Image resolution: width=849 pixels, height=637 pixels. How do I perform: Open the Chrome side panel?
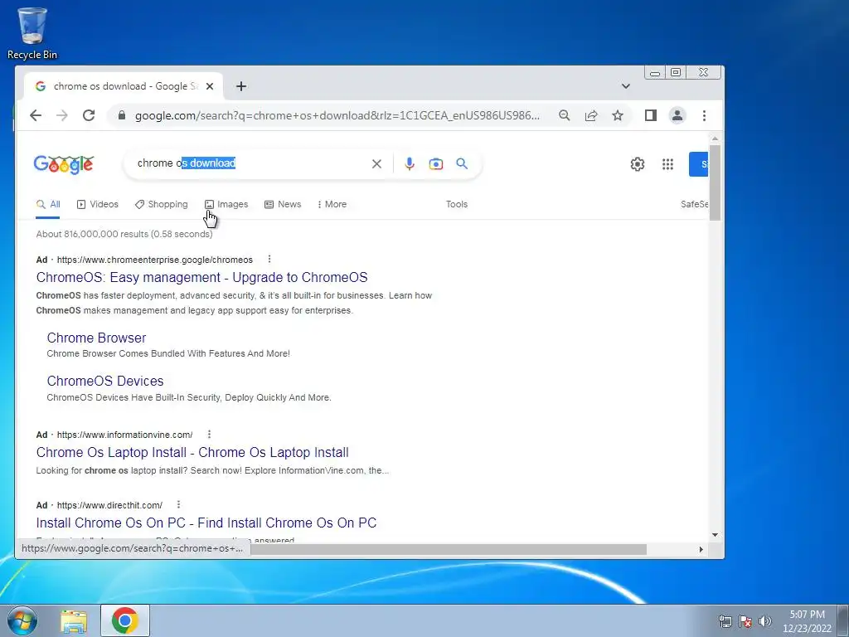click(x=651, y=115)
